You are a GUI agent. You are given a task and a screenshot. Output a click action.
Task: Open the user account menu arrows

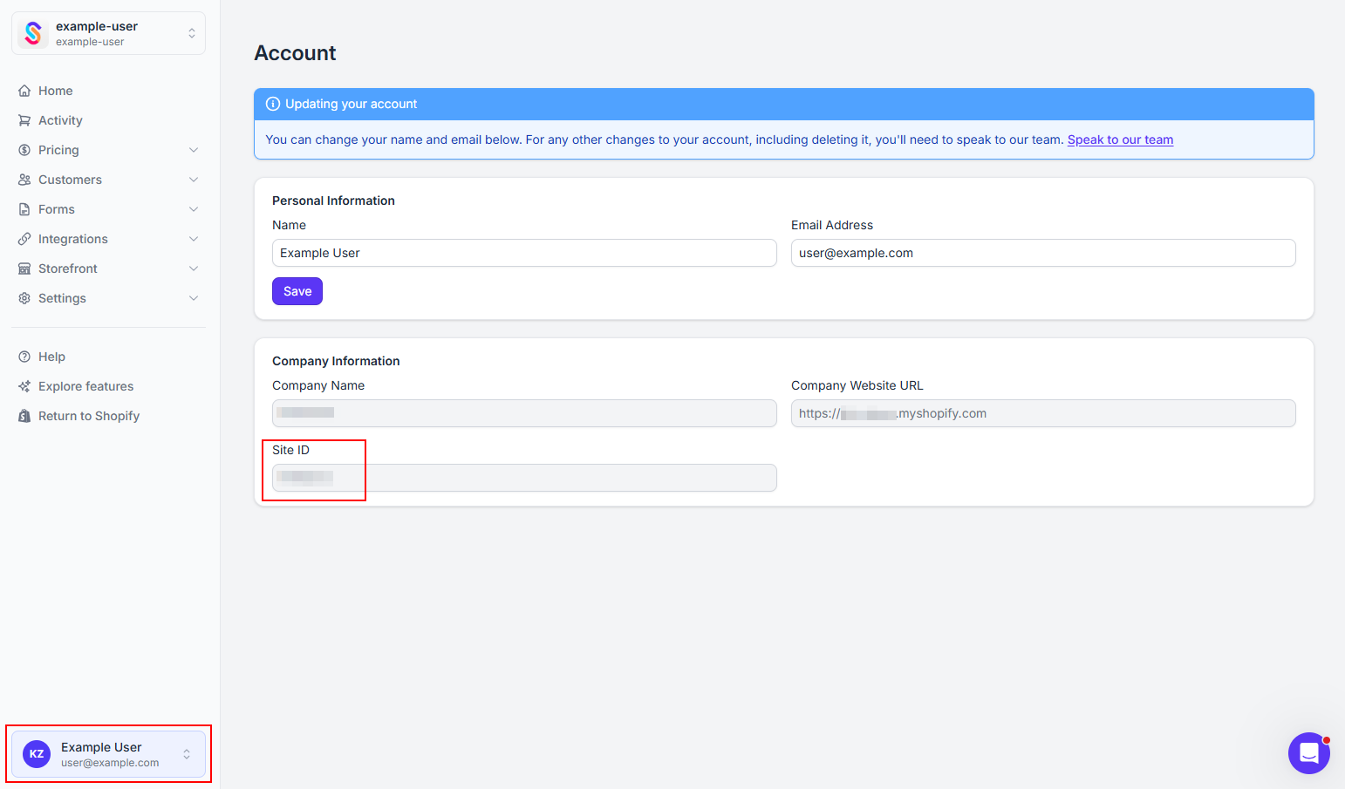187,754
